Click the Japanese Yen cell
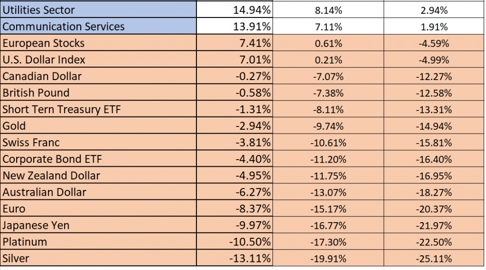 click(x=98, y=225)
